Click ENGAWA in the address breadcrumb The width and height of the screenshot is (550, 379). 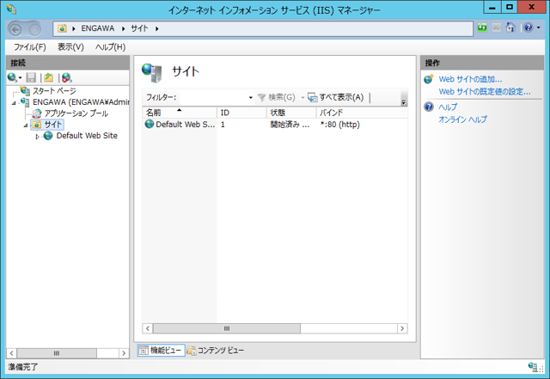pyautogui.click(x=97, y=28)
